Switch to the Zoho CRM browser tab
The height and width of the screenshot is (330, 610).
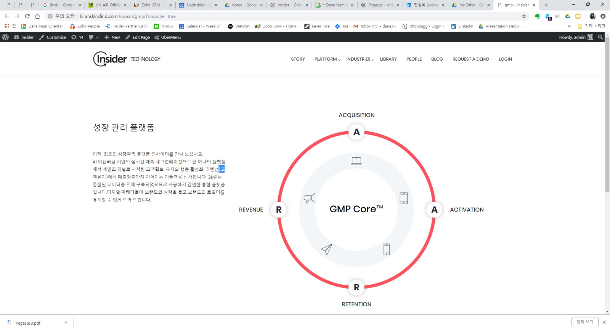(151, 5)
